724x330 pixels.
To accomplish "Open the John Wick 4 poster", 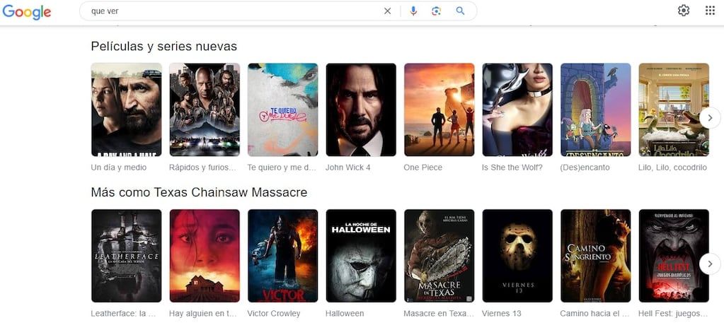I will [361, 110].
